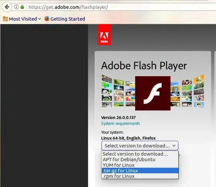This screenshot has width=216, height=187.
Task: Click the Most Visited folder icon
Action: pyautogui.click(x=5, y=19)
